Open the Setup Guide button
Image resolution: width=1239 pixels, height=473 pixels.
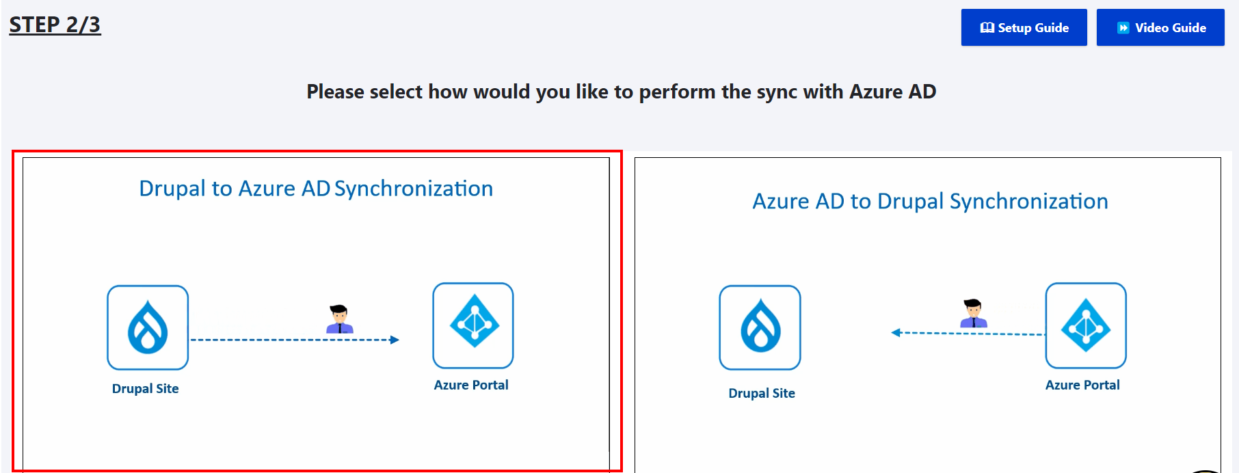(x=1024, y=28)
